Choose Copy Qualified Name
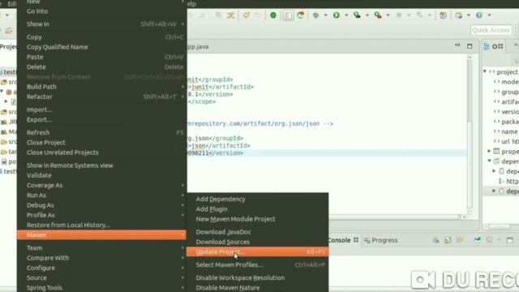 coord(101,47)
